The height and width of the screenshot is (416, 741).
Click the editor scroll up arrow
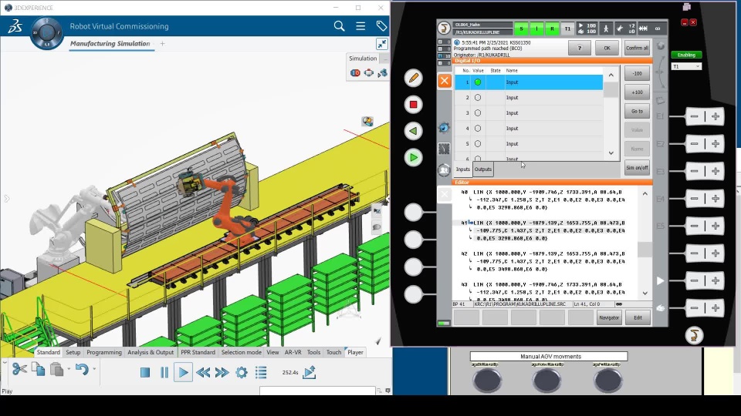[645, 194]
